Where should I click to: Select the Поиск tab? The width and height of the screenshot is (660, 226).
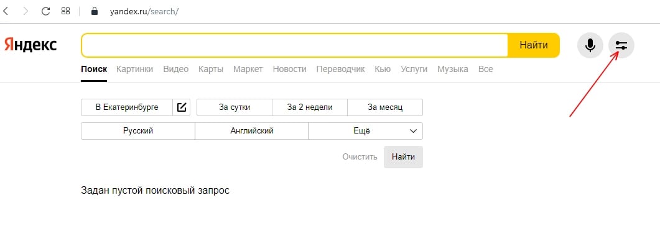click(94, 70)
